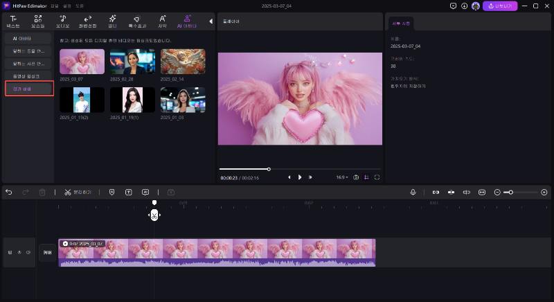The height and width of the screenshot is (302, 554).
Task: Click the Split scissors button
Action: [78, 192]
